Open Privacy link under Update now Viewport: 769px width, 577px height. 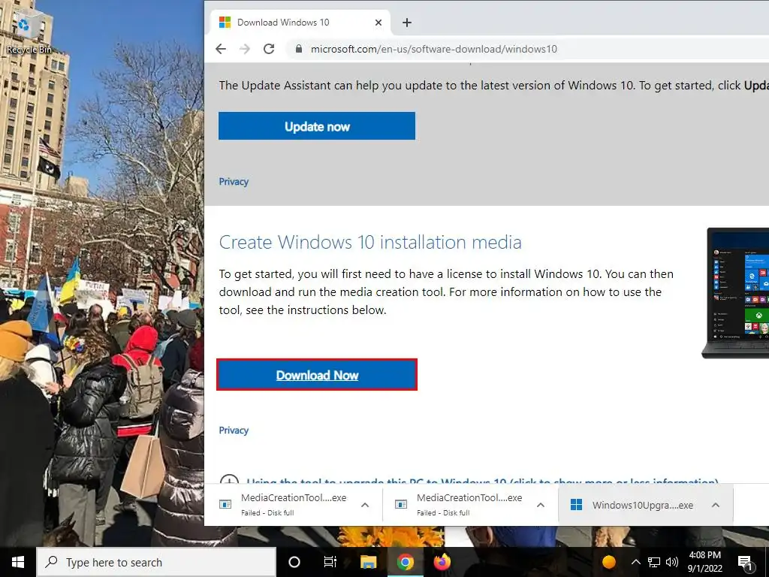point(234,182)
